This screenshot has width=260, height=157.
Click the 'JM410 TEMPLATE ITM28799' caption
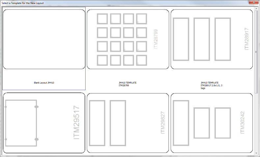click(x=127, y=84)
